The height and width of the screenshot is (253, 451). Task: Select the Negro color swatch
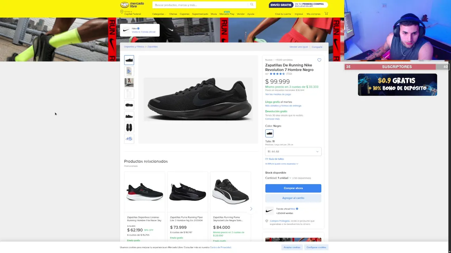coord(269,134)
